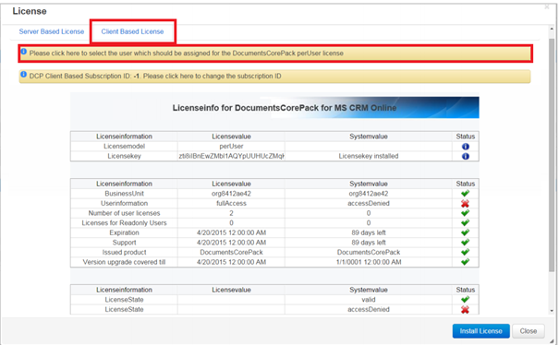Click the dialog close X at top right
This screenshot has height=345, width=559.
point(547,6)
